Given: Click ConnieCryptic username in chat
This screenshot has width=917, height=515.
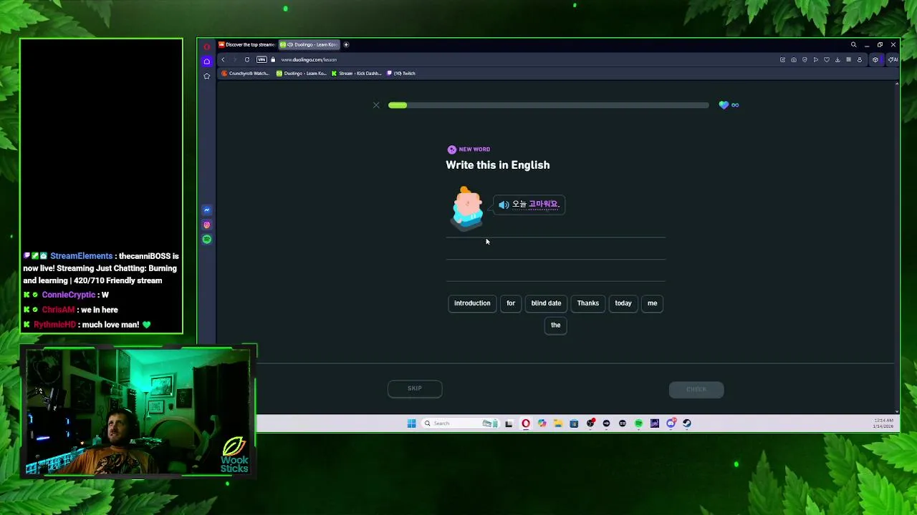Looking at the screenshot, I should click(69, 295).
